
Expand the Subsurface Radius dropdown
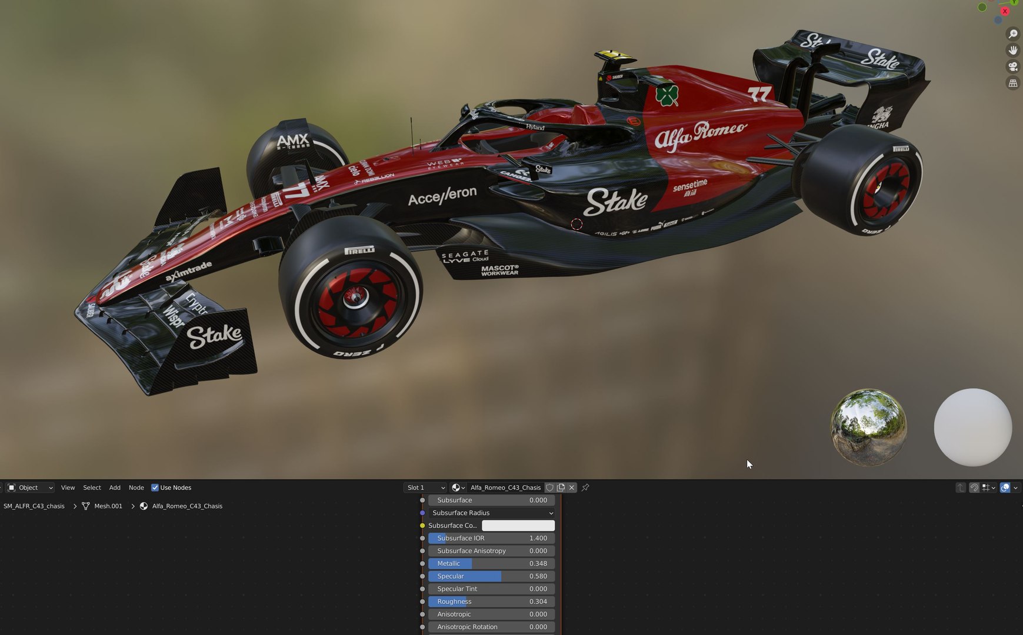pos(491,513)
